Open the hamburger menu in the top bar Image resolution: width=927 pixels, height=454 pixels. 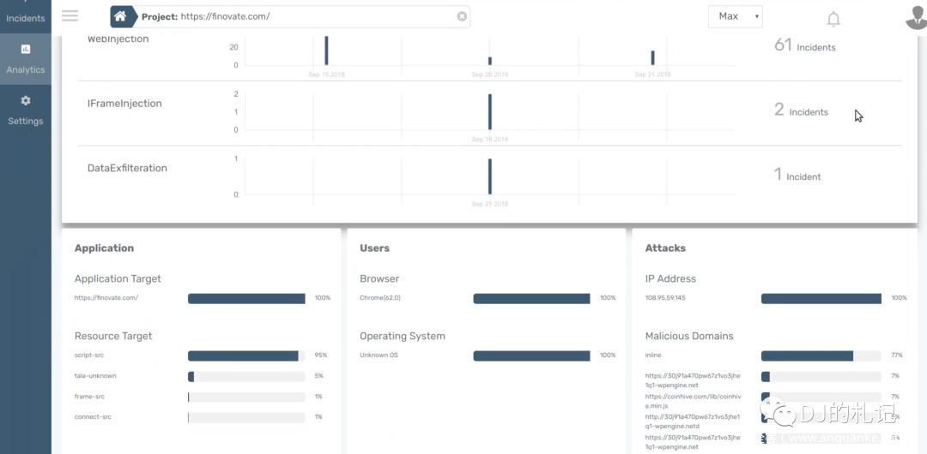pos(70,16)
